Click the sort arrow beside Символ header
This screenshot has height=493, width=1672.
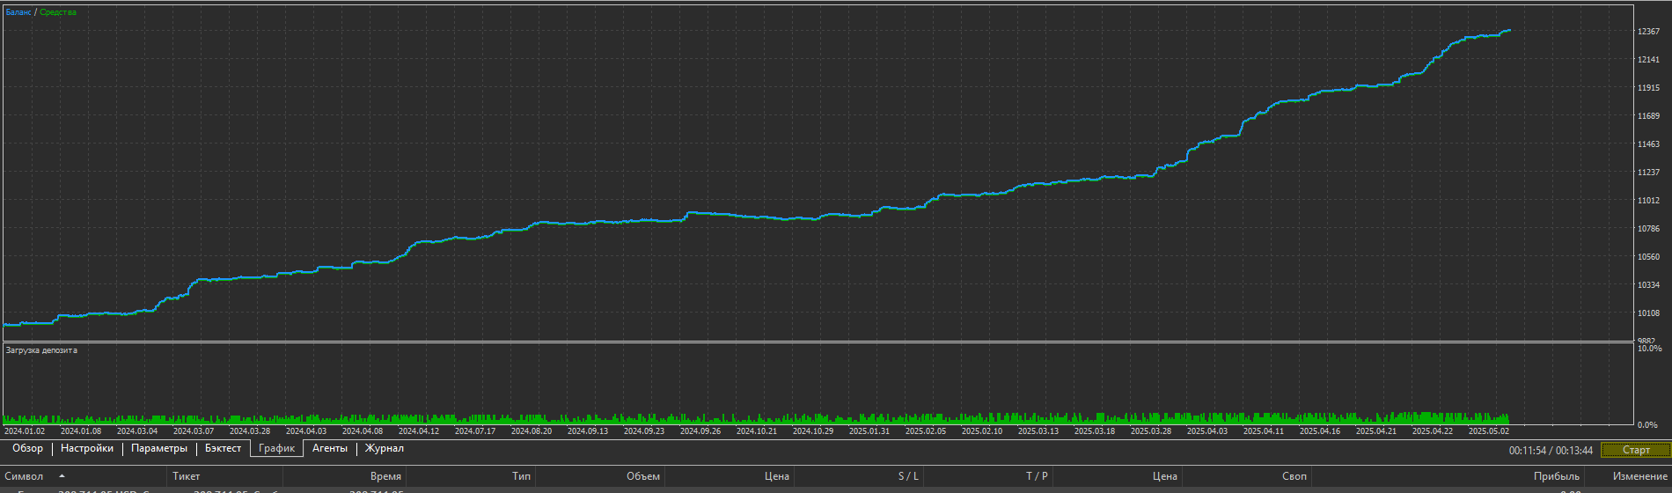coord(62,476)
